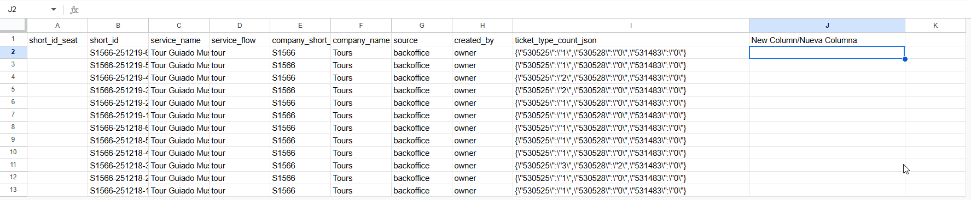Select column F header
The width and height of the screenshot is (971, 200).
(x=361, y=26)
